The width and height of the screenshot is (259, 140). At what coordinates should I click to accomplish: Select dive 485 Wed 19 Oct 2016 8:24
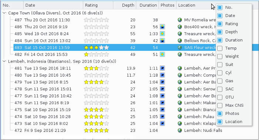pos(41,34)
